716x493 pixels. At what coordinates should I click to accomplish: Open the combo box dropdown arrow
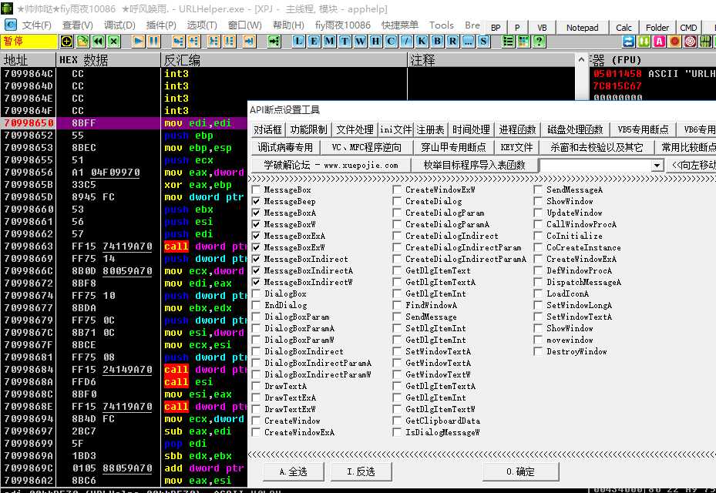(x=657, y=166)
